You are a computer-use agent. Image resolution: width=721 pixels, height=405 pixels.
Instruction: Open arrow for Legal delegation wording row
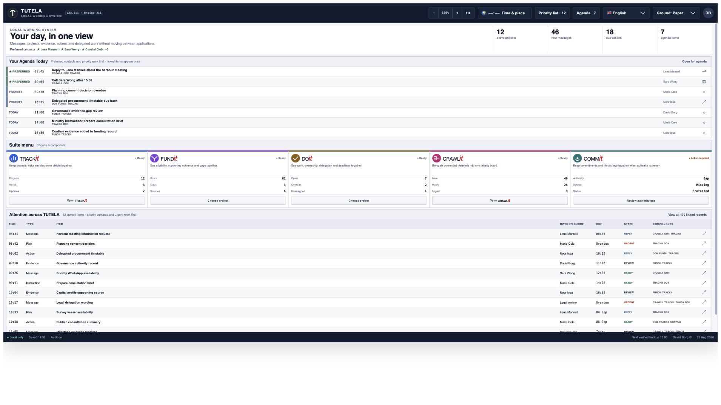click(704, 302)
